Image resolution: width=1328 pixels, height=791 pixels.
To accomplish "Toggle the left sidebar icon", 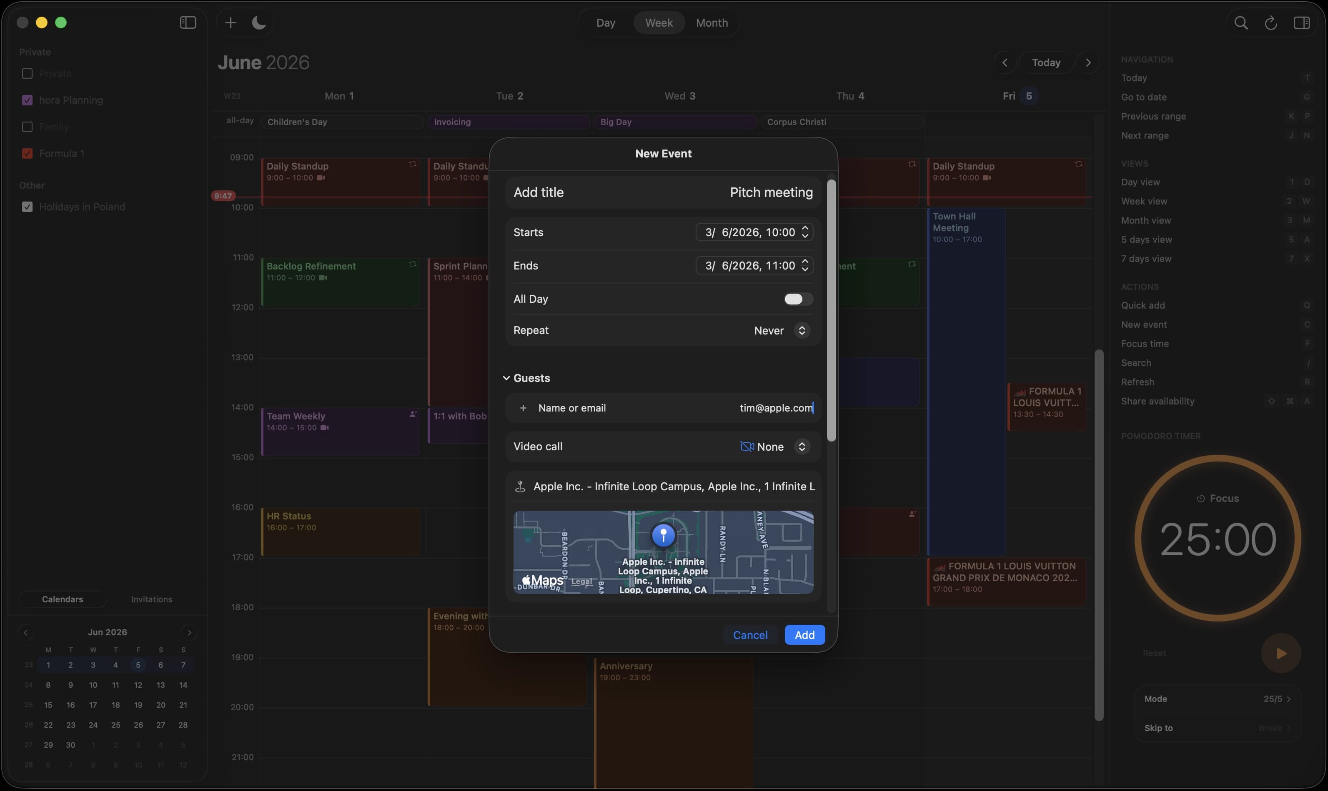I will 188,22.
